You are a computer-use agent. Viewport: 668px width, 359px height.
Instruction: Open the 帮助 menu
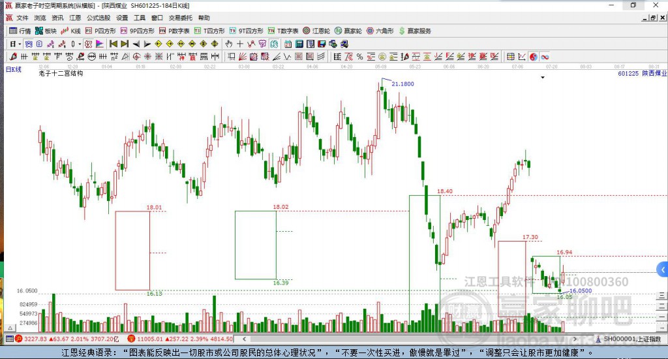204,18
